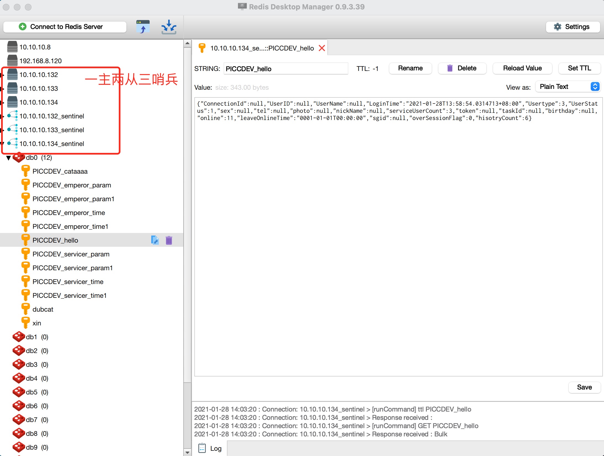Screen dimensions: 604x456
Task: Select the 10.10.10.8 server connection
Action: point(35,47)
